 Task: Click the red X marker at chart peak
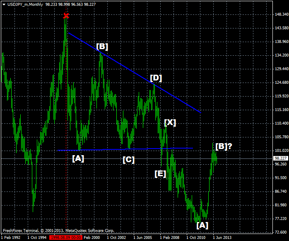pos(66,16)
